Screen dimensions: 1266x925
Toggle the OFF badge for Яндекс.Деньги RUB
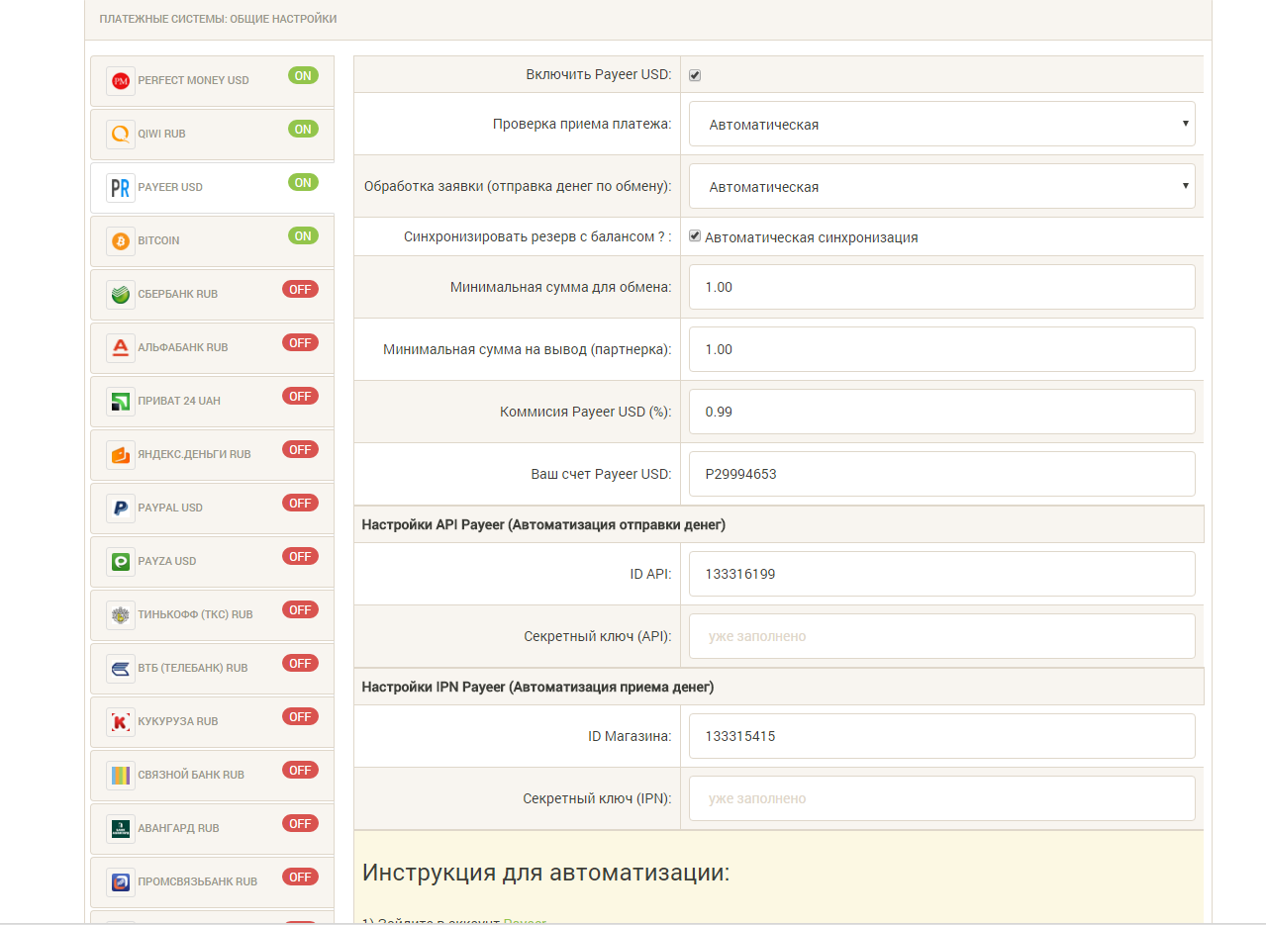tap(301, 449)
